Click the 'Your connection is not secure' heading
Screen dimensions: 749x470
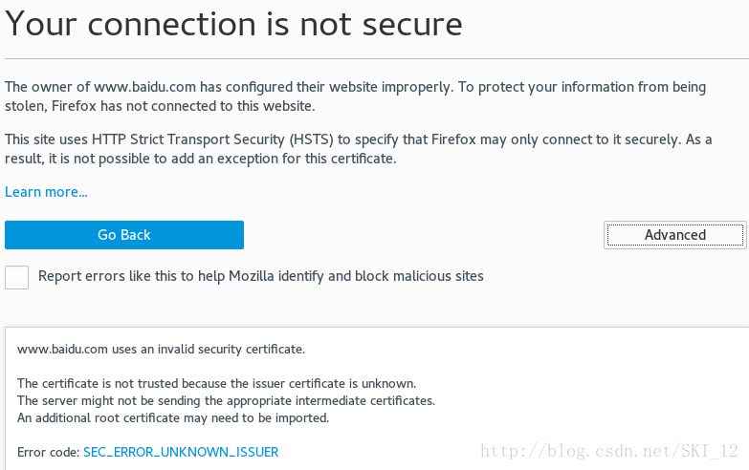(233, 25)
